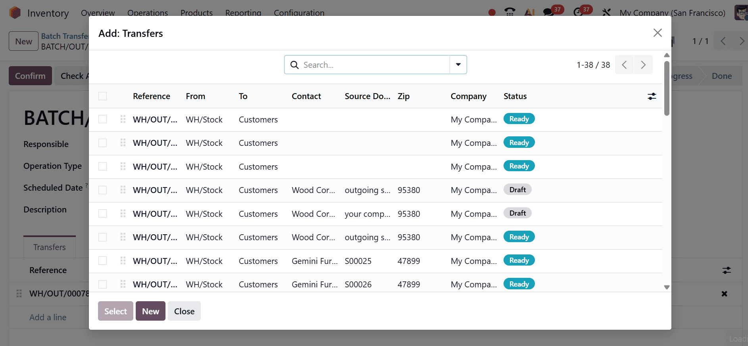Check the S00026 row checkbox
This screenshot has width=748, height=346.
click(x=103, y=284)
